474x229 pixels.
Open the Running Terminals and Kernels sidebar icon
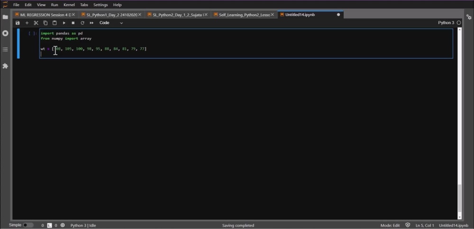[5, 33]
